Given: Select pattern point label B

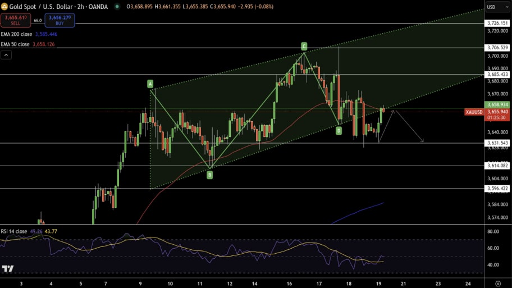Looking at the screenshot, I should pyautogui.click(x=209, y=175).
